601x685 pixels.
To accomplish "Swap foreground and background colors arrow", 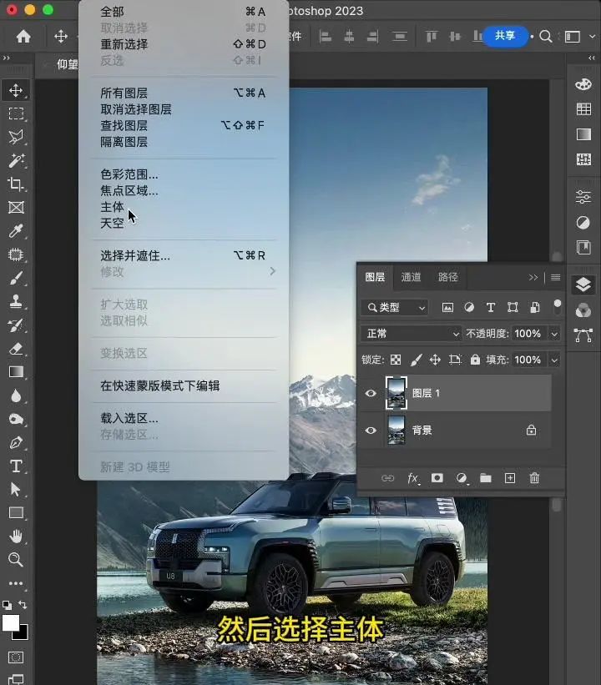I will [23, 605].
